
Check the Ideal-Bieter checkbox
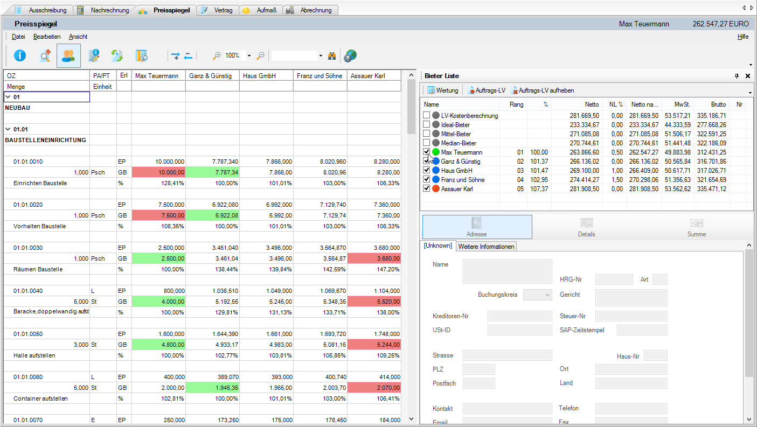pos(427,124)
